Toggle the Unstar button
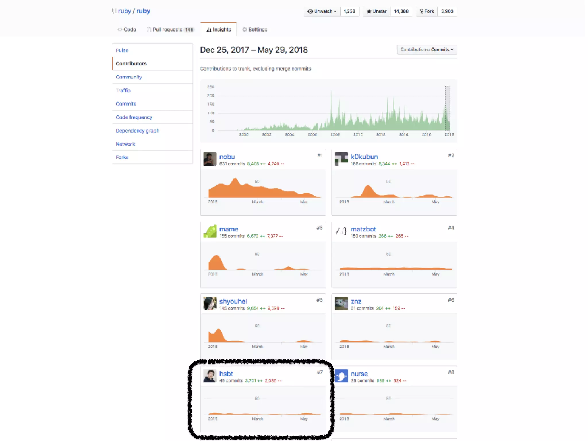 377,11
